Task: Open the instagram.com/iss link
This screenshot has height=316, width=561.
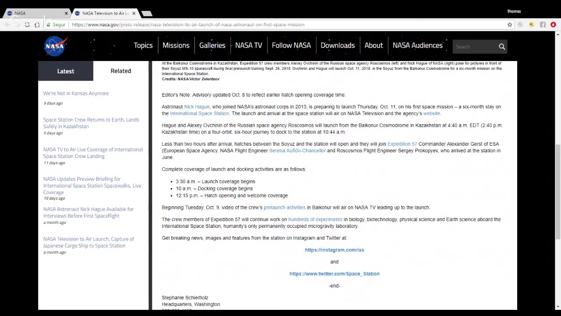Action: click(x=334, y=250)
